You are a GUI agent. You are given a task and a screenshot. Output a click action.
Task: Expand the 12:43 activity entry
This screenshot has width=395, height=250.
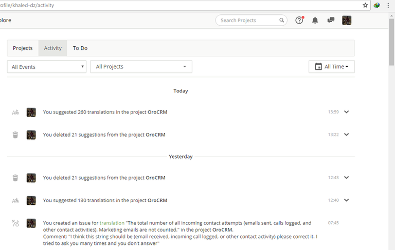point(347,178)
